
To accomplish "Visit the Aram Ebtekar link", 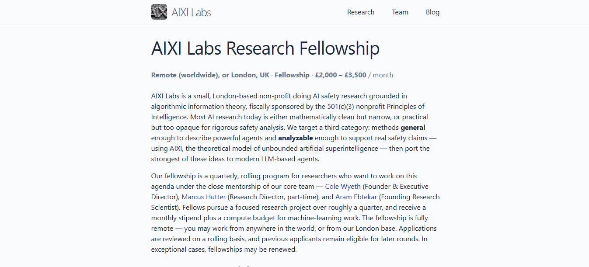I will point(356,197).
